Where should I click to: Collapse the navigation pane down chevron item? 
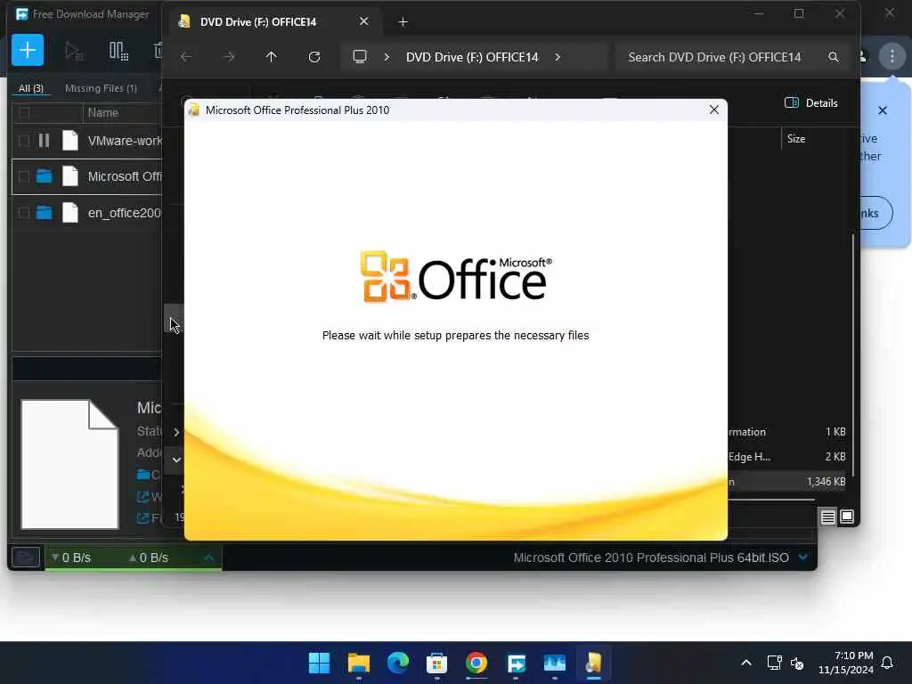tap(176, 460)
